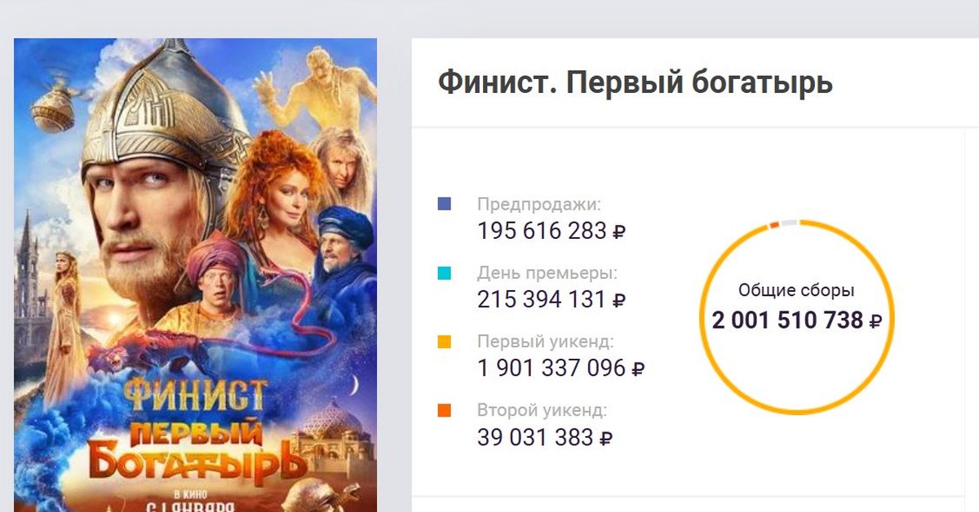Select the 'Первый уикенд:' label

545,342
